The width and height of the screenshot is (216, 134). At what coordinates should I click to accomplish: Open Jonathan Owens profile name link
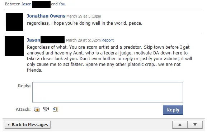point(46,16)
